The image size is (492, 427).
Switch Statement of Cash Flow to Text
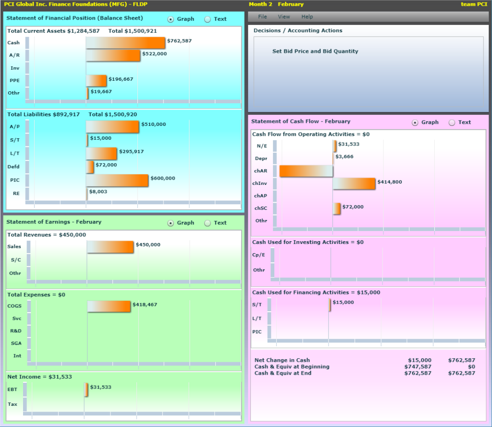[452, 122]
